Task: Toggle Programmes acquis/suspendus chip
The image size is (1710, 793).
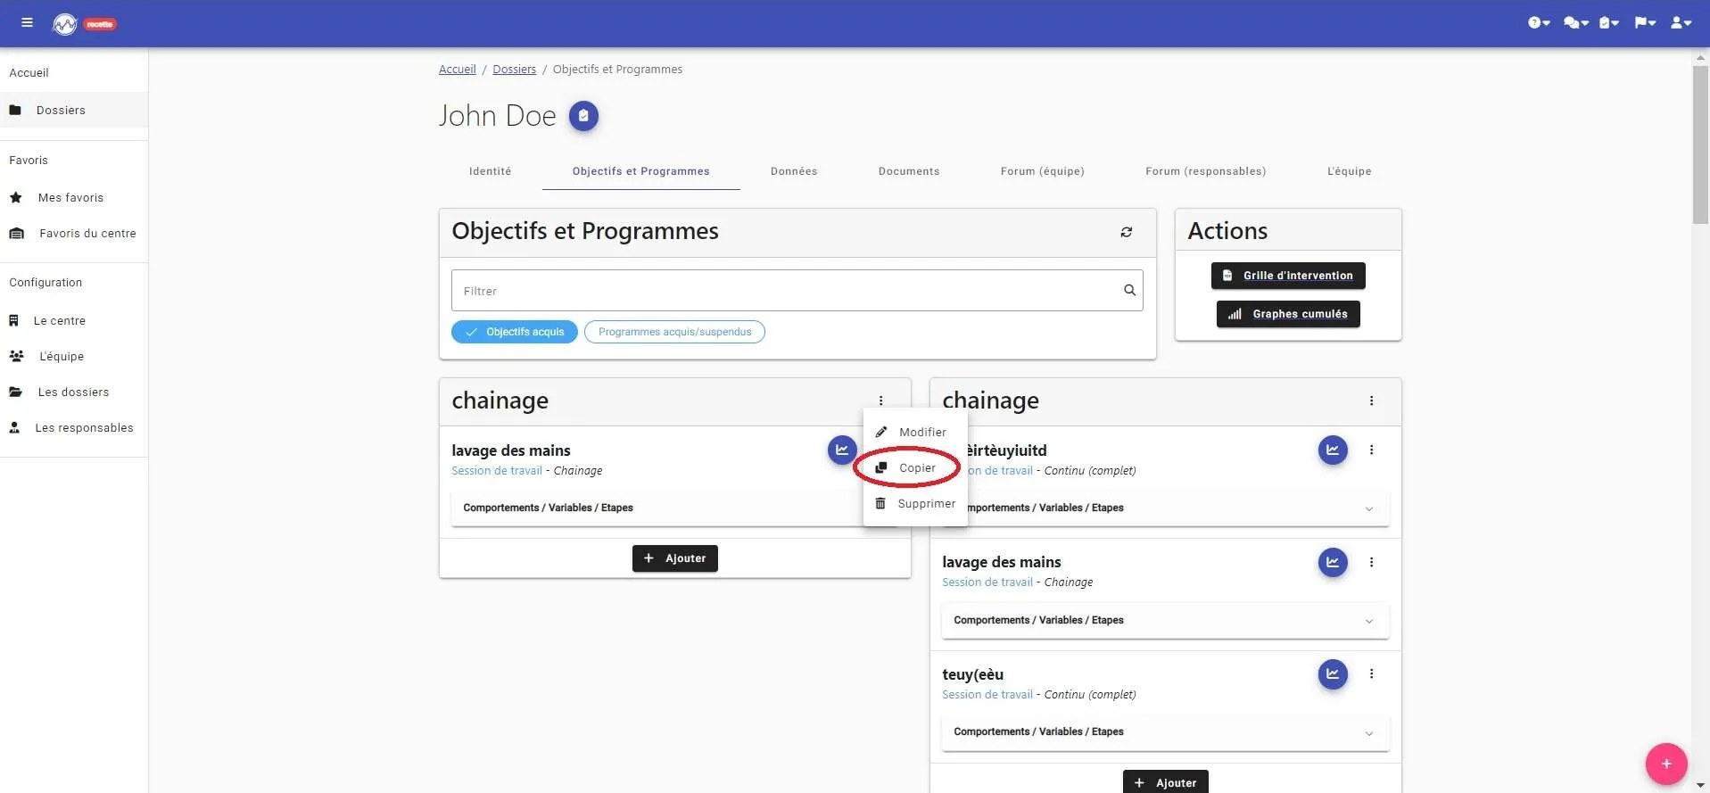Action: coord(674,332)
